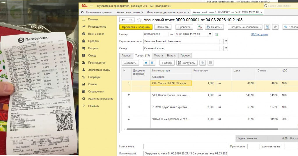The width and height of the screenshot is (298, 156).
Task: Click the back navigation arrow
Action: coord(123,20)
